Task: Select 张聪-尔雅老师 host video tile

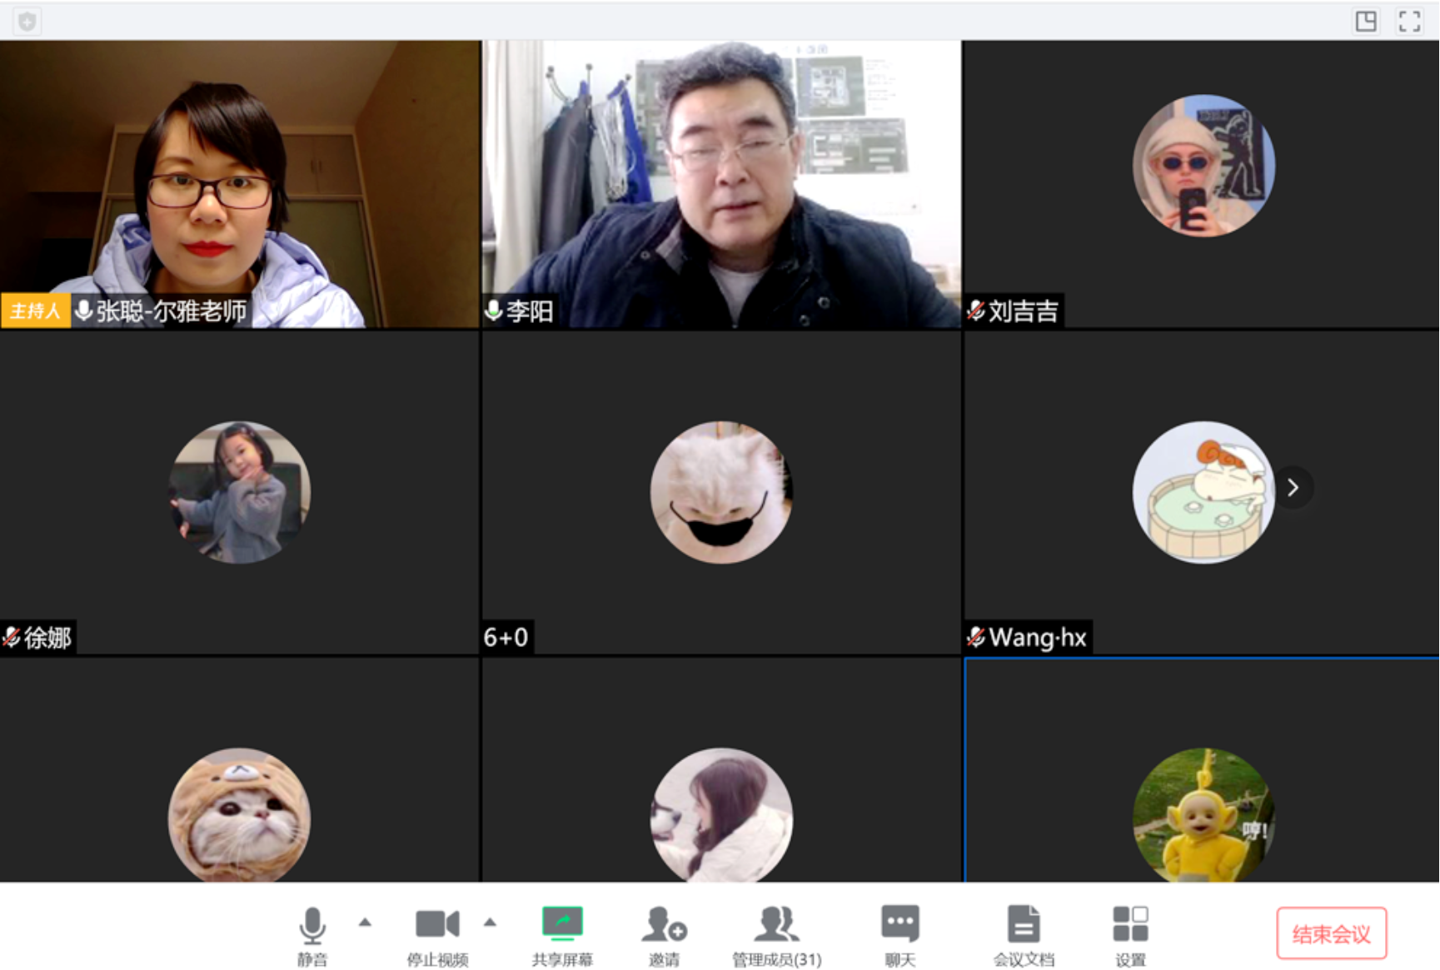Action: click(x=240, y=184)
